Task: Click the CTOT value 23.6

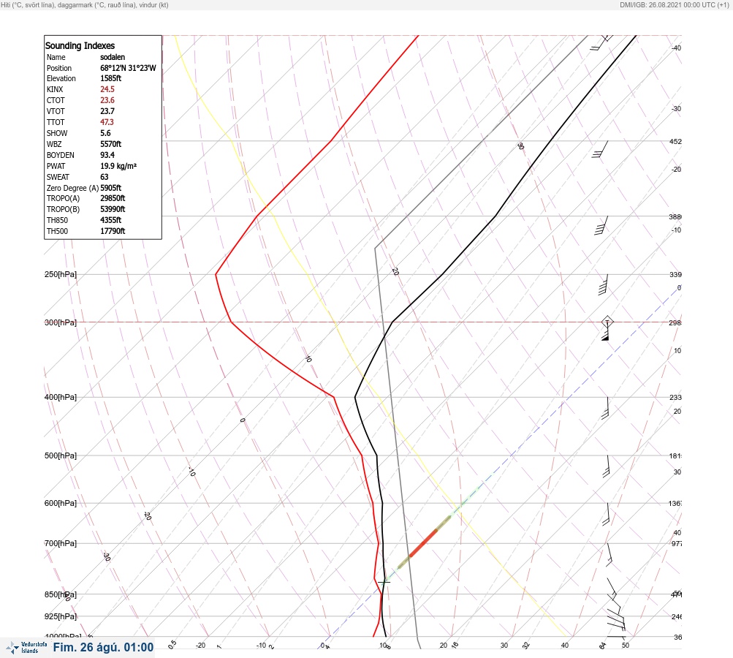Action: [x=107, y=100]
